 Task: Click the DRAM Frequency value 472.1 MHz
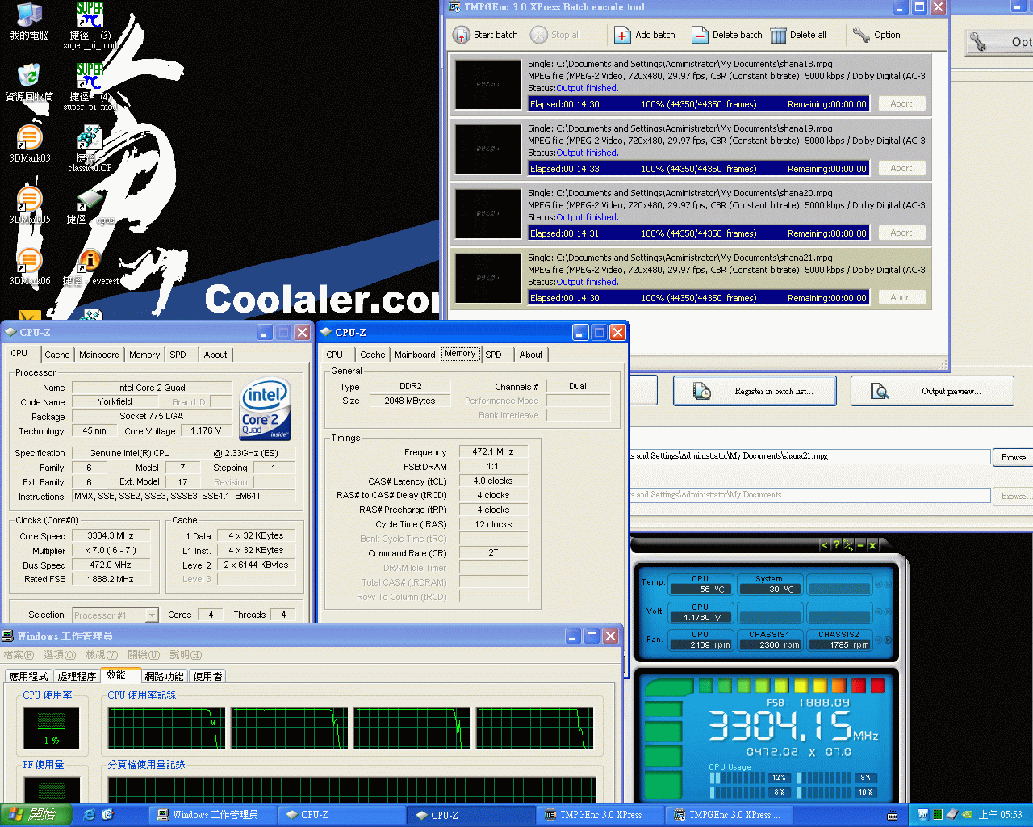point(493,451)
